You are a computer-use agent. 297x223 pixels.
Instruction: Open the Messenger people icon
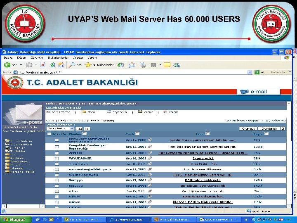click(x=177, y=65)
